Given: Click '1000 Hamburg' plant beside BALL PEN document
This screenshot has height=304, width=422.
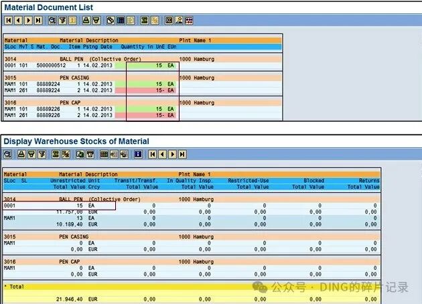Looking at the screenshot, I should [x=197, y=59].
